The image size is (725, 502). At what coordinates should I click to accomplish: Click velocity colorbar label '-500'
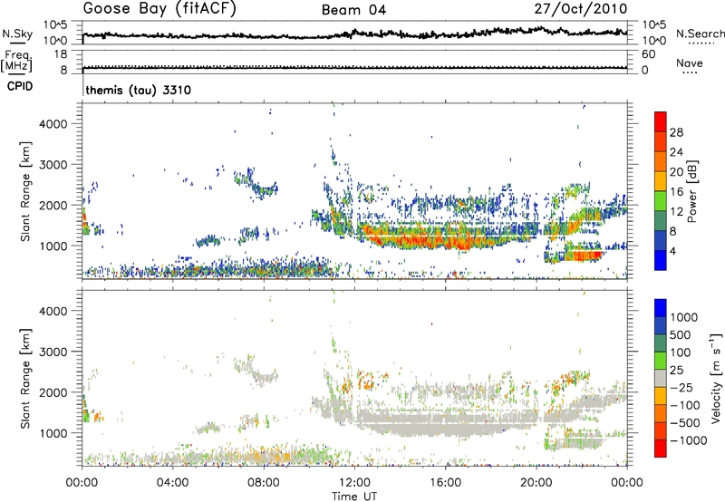coord(684,423)
